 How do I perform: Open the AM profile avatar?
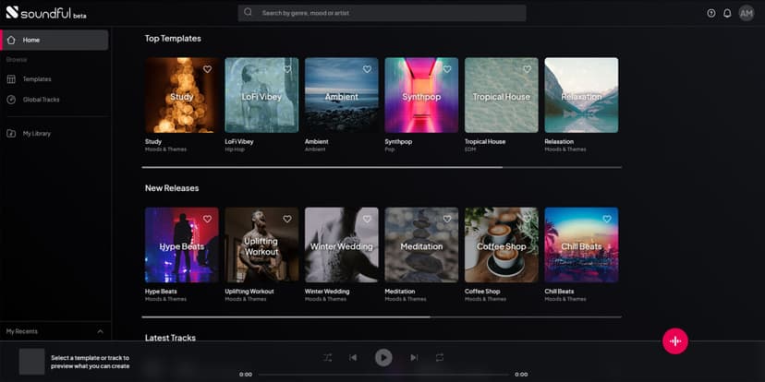tap(746, 13)
